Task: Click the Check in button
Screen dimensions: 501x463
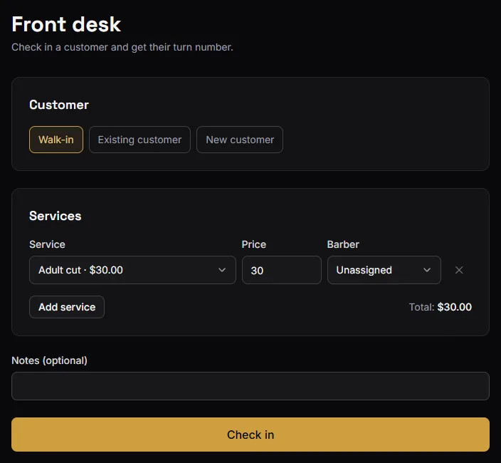Action: point(250,435)
